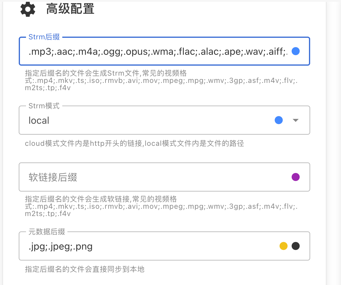Click the 高级配置 section heading
The image size is (341, 285).
(70, 9)
